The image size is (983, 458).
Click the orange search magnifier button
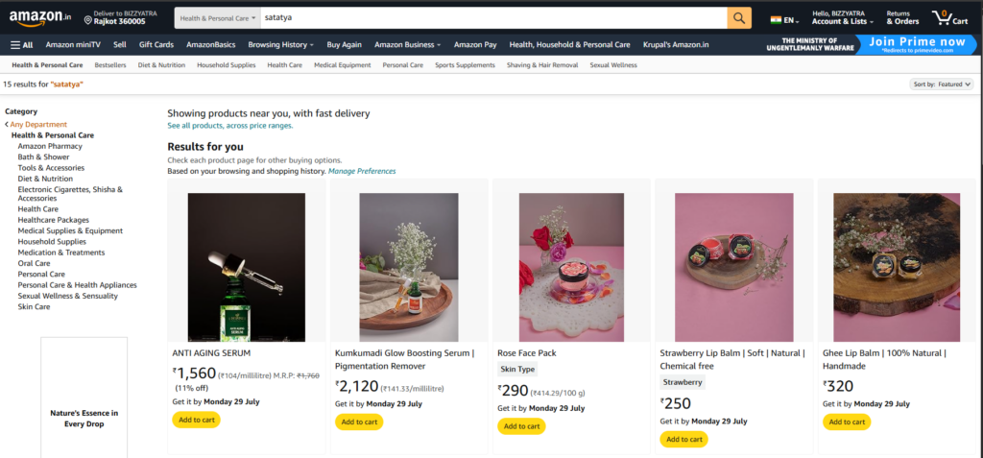(739, 18)
